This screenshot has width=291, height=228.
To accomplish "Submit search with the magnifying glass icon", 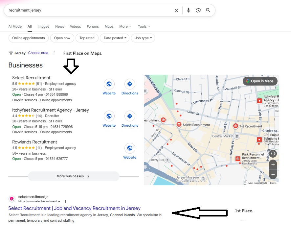I will click(x=208, y=10).
